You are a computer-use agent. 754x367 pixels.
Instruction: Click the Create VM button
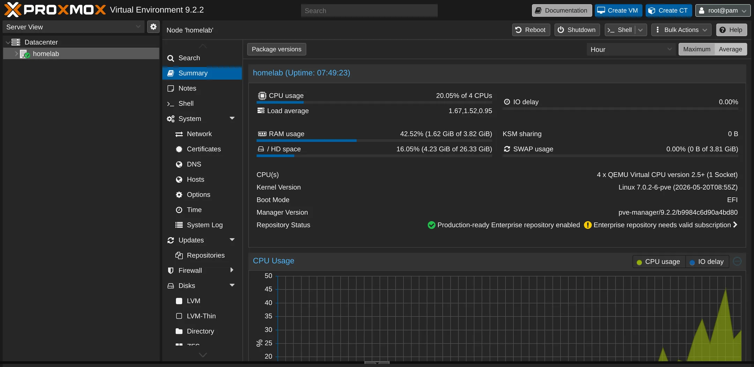pos(618,10)
